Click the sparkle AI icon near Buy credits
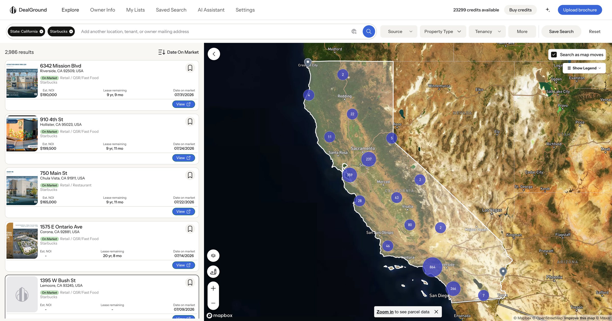The image size is (612, 321). pyautogui.click(x=547, y=10)
